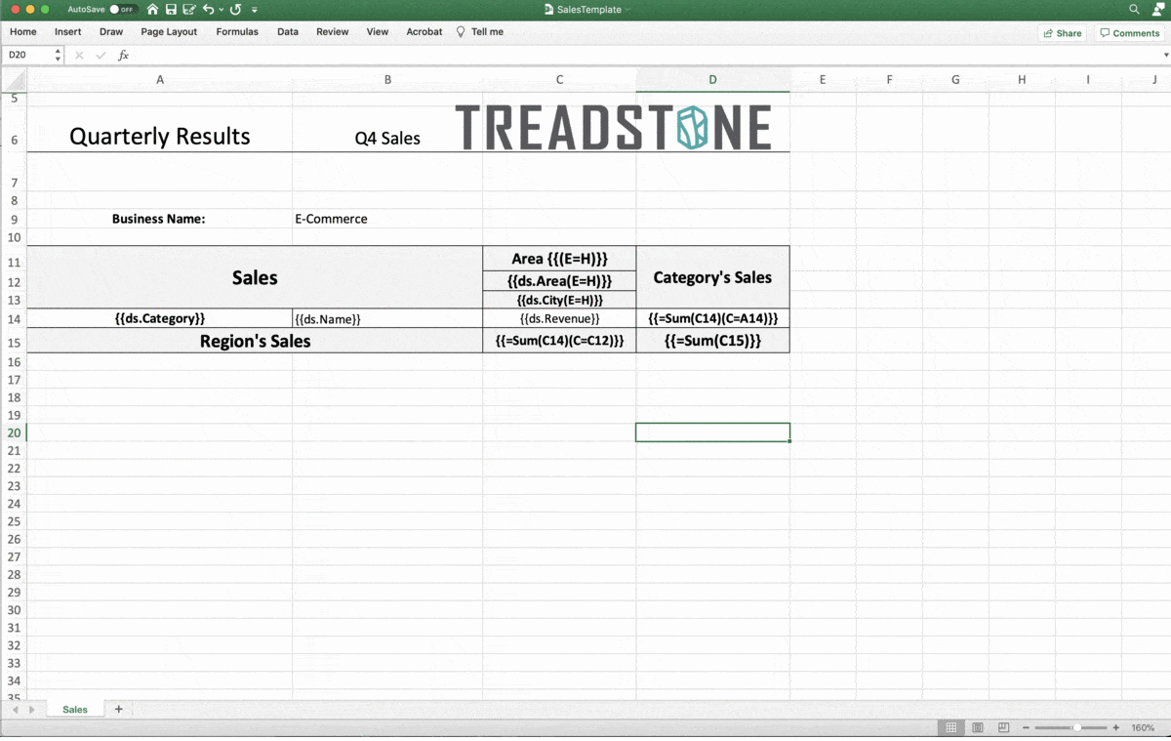The width and height of the screenshot is (1171, 741).
Task: Open the Acrobat ribbon tab
Action: pos(424,31)
